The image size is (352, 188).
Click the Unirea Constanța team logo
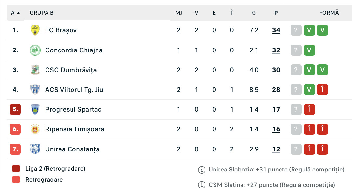tap(35, 149)
